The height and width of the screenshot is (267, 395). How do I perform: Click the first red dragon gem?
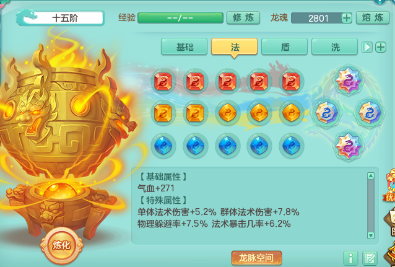coord(163,81)
